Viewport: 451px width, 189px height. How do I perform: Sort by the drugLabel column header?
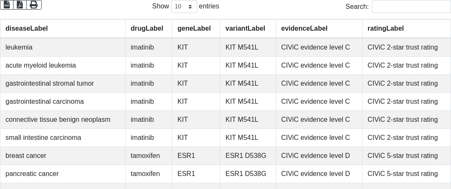click(147, 29)
